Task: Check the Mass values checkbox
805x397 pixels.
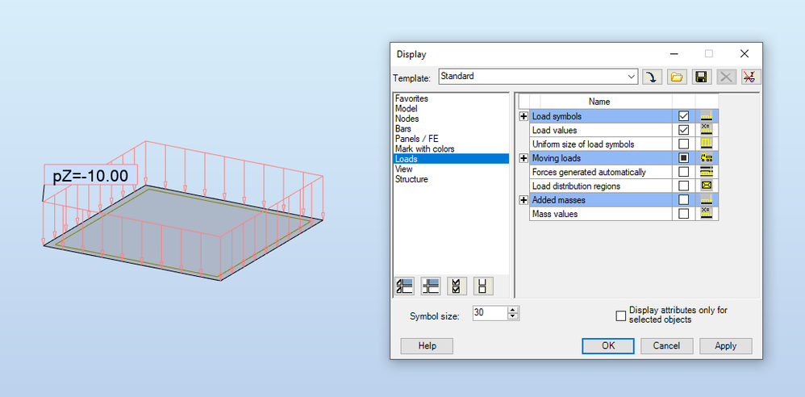Action: (683, 213)
